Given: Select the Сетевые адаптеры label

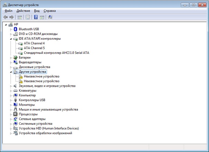Looking at the screenshot, I should point(32,119).
